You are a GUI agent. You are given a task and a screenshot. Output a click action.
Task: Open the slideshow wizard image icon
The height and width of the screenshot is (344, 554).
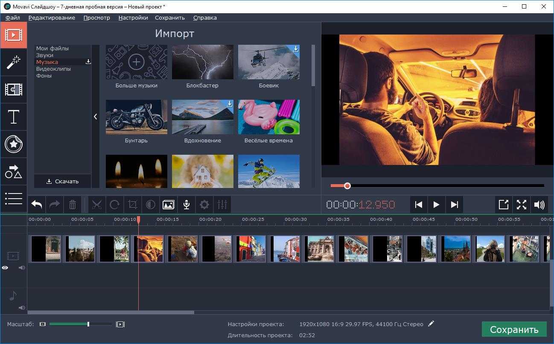pyautogui.click(x=169, y=205)
